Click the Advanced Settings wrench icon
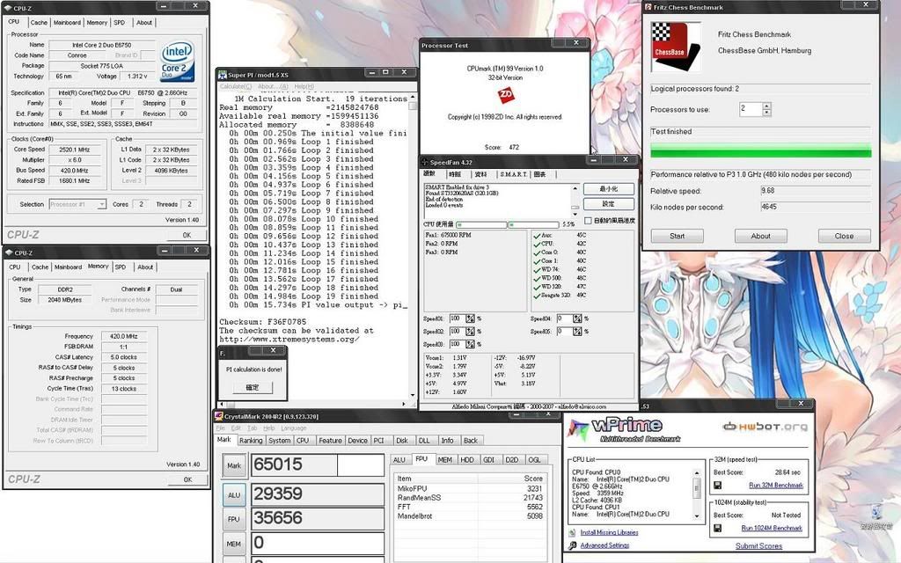 tap(573, 545)
